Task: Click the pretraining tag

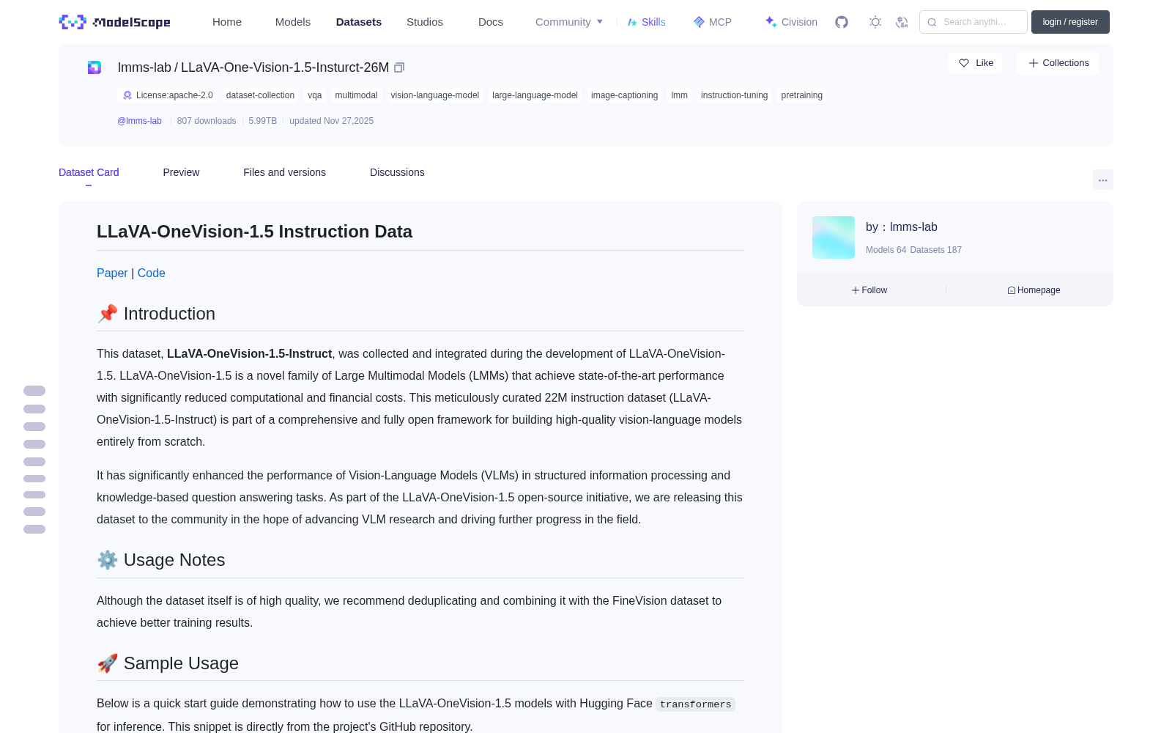Action: (801, 95)
